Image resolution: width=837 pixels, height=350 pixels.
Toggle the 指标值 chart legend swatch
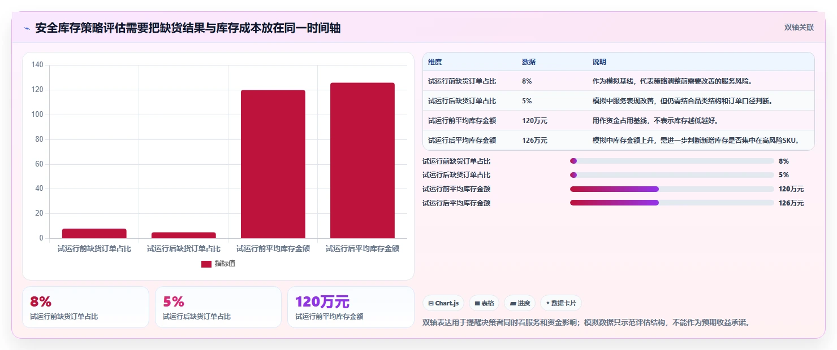tap(206, 264)
